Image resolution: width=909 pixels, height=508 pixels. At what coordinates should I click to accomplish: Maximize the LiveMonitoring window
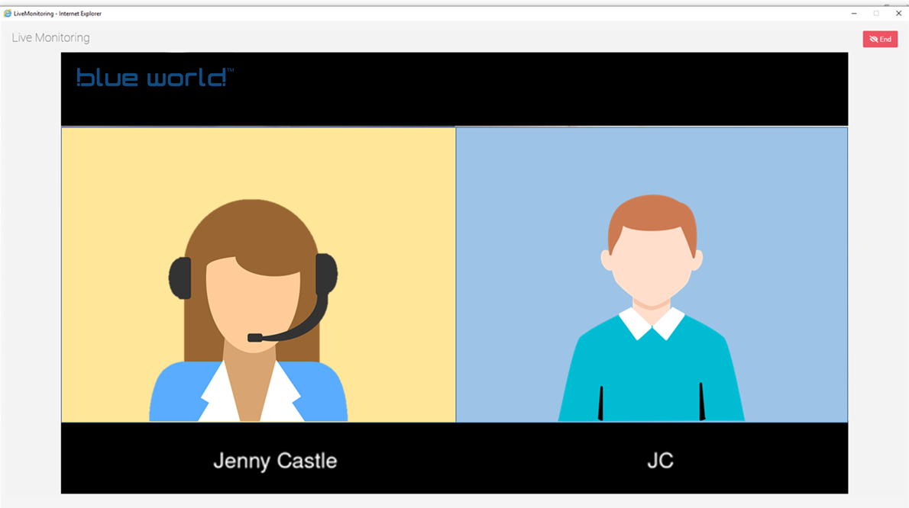click(x=876, y=13)
